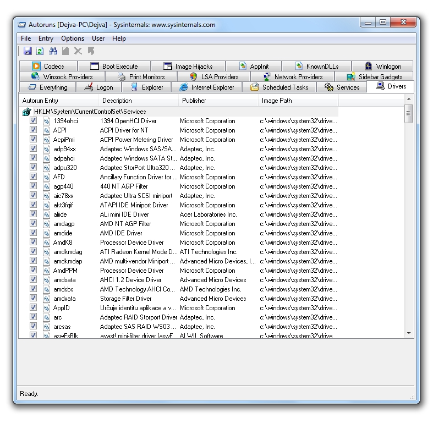Viewport: 444px width, 424px height.
Task: Sort by the Publisher column header
Action: click(218, 101)
